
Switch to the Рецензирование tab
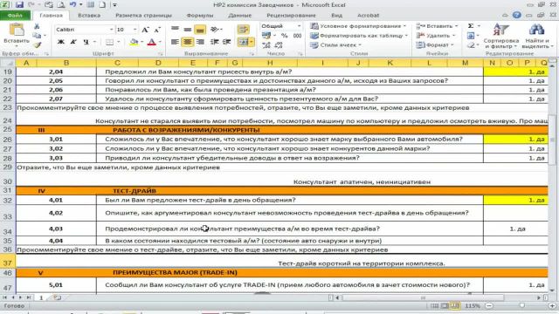pyautogui.click(x=291, y=16)
